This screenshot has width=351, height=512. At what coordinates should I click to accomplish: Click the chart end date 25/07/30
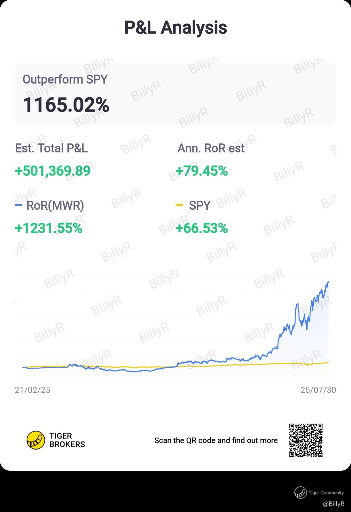[318, 390]
